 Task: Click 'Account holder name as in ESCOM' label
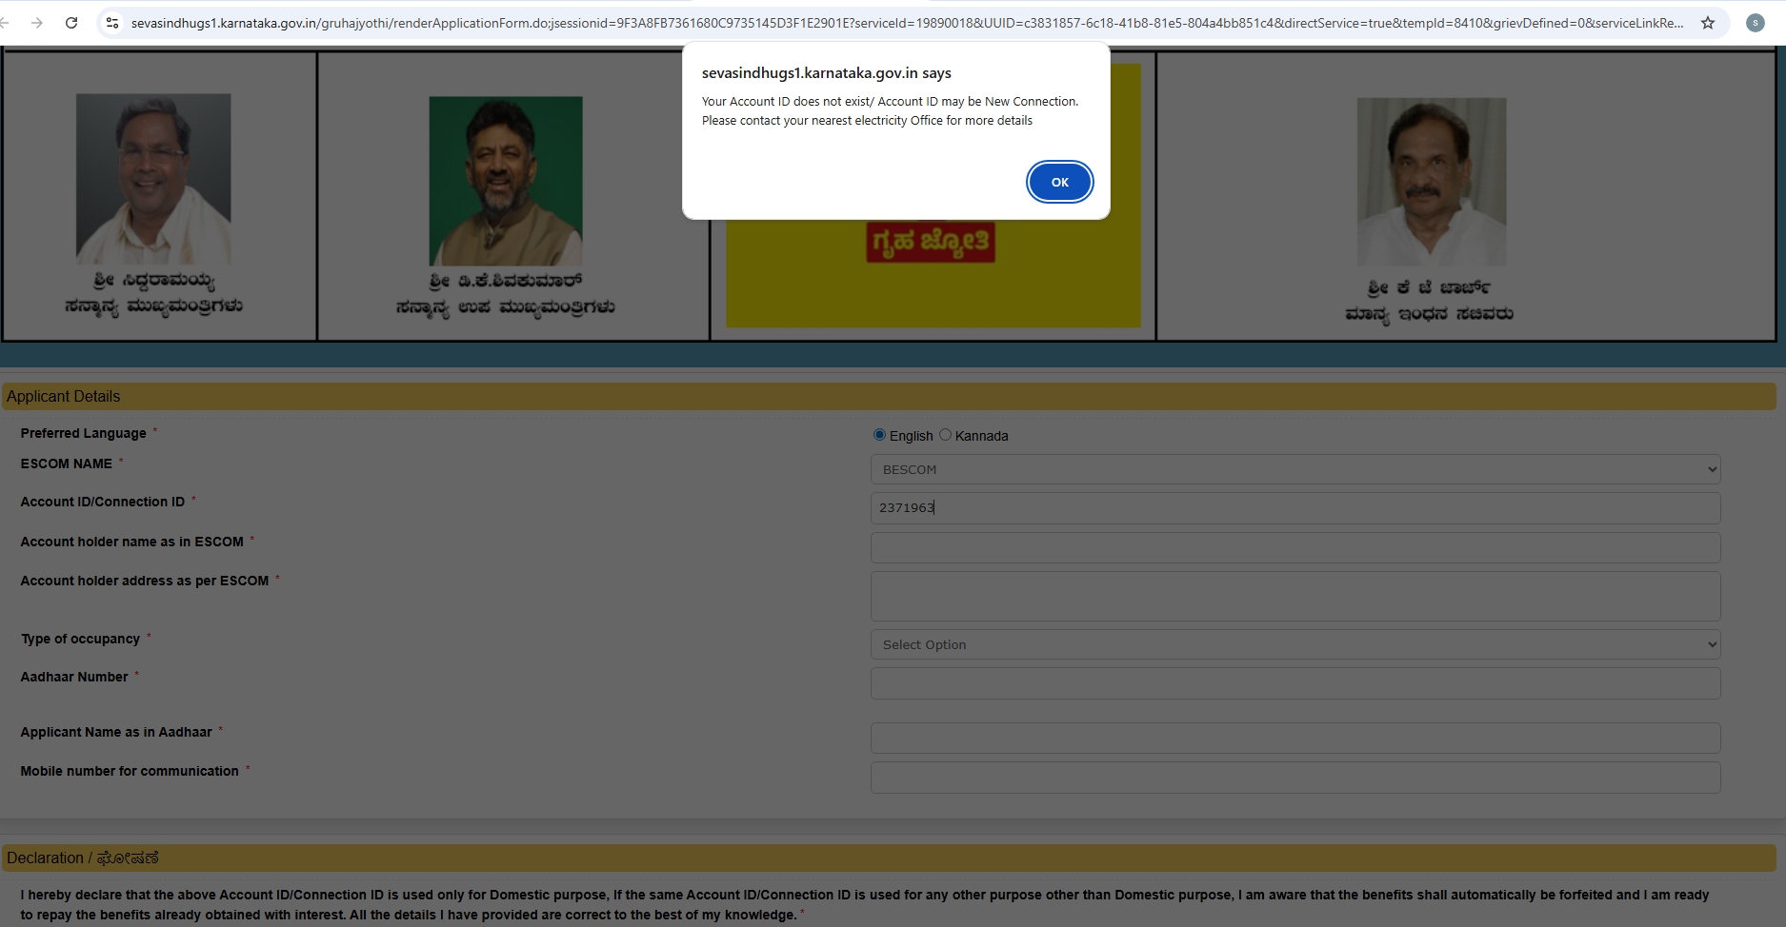132,542
